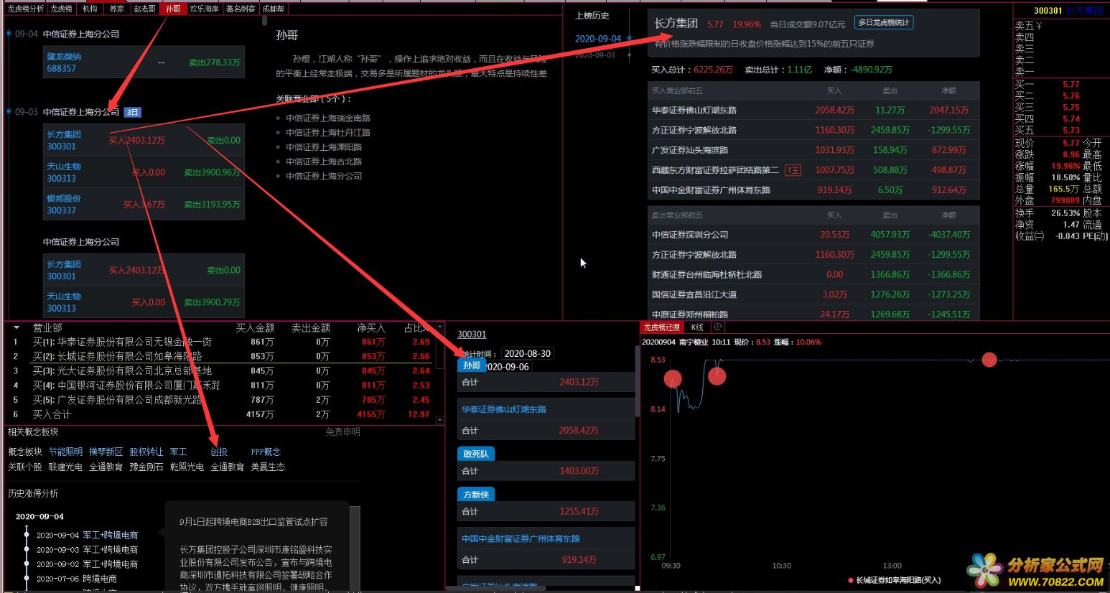Viewport: 1110px width, 593px height.
Task: Open related stock 豫金刚石
Action: coord(146,467)
